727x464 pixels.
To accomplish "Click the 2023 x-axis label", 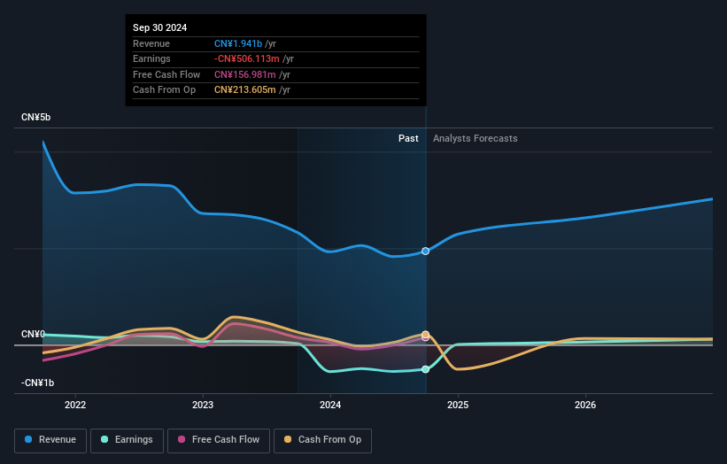I will (x=203, y=406).
